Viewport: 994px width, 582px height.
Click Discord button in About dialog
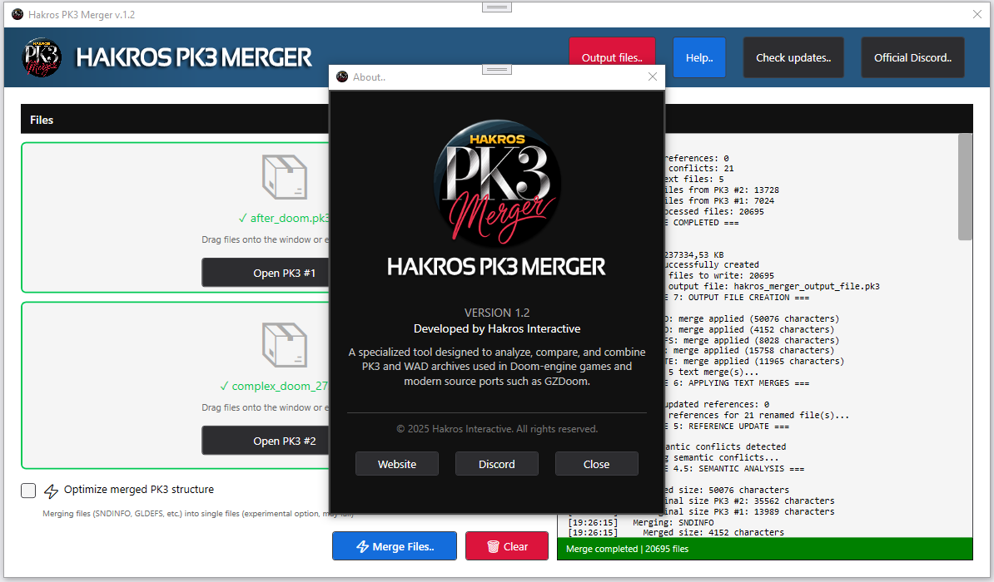(x=497, y=464)
